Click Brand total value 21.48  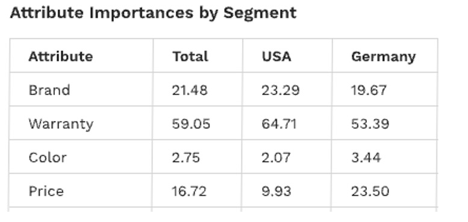pyautogui.click(x=190, y=90)
